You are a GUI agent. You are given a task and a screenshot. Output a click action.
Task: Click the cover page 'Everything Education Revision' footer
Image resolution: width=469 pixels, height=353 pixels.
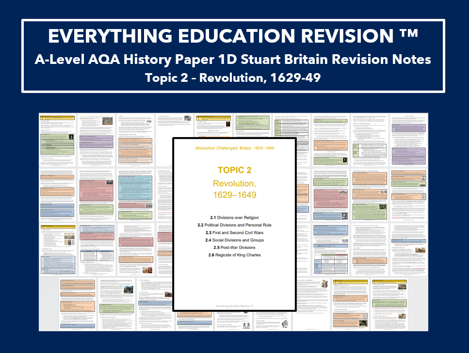235,306
